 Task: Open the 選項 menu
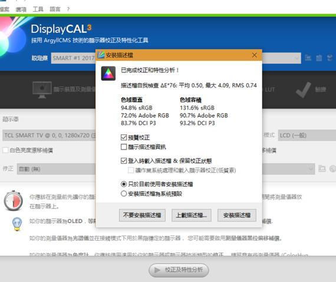click(x=21, y=9)
